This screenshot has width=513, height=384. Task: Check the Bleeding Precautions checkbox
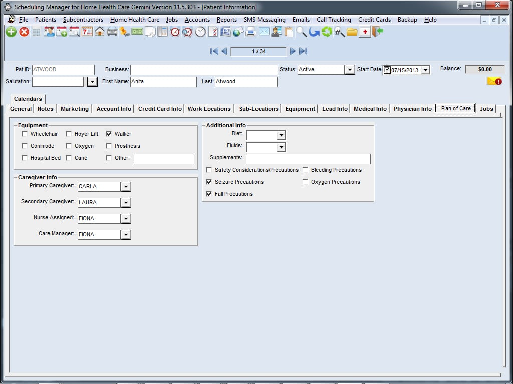pos(305,170)
